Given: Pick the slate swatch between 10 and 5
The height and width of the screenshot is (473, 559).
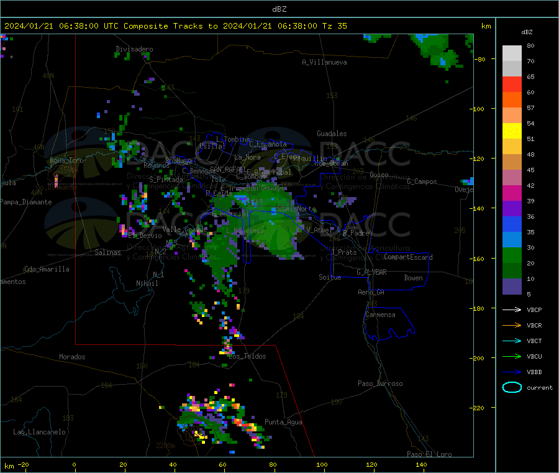Looking at the screenshot, I should [512, 287].
